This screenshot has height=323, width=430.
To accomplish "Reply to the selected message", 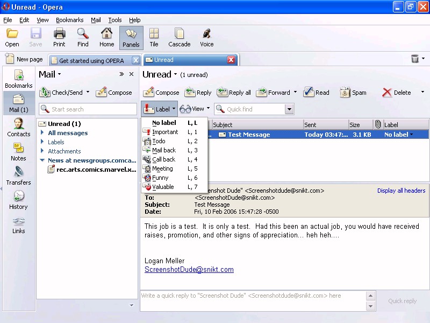I will pyautogui.click(x=198, y=93).
